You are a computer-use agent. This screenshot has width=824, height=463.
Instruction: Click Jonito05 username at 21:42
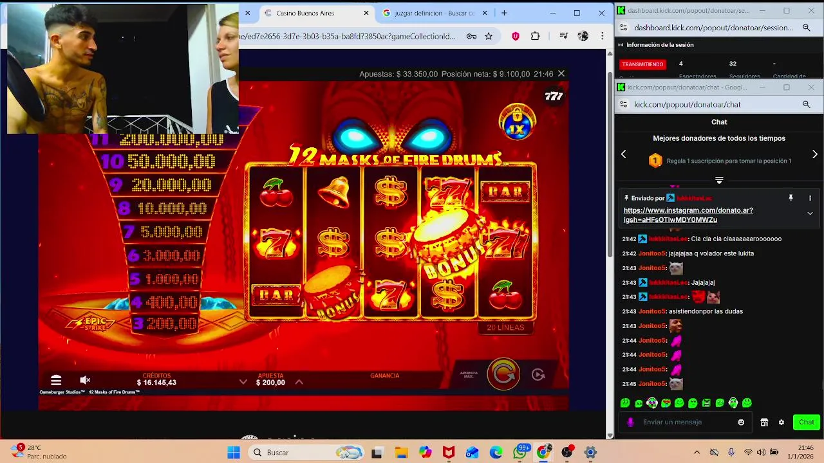point(652,253)
